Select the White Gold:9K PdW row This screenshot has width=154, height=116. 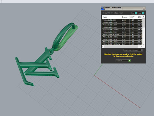pyautogui.click(x=122, y=34)
